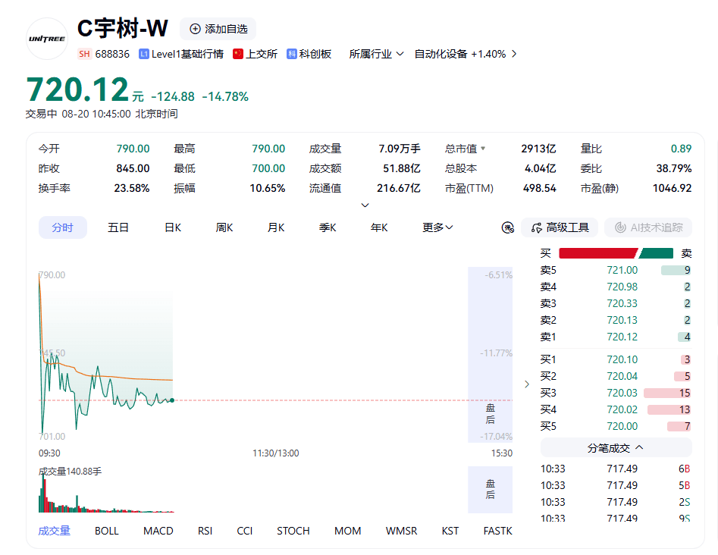
Task: Click the 卖4 price 720.98
Action: pyautogui.click(x=622, y=287)
